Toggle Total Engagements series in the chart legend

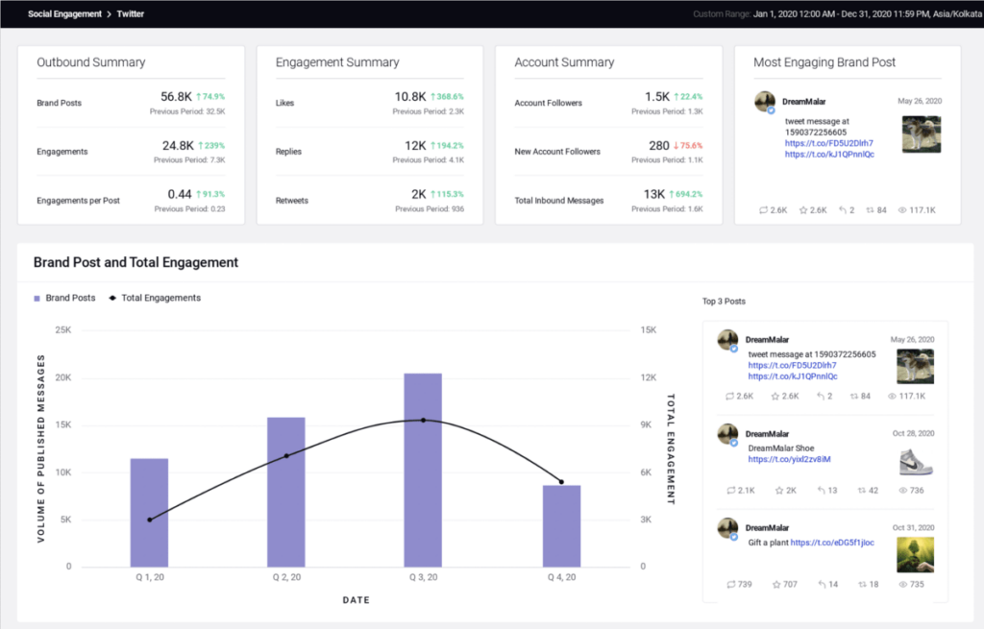[159, 298]
